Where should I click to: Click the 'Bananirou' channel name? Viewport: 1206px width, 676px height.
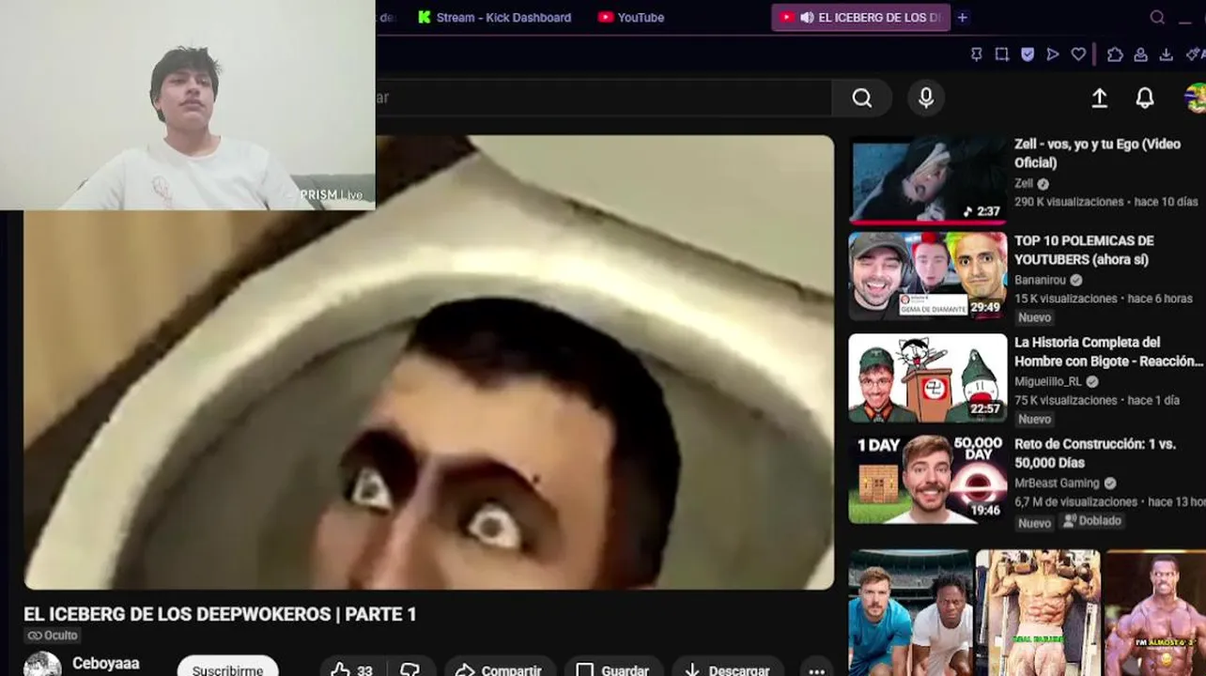click(x=1041, y=280)
